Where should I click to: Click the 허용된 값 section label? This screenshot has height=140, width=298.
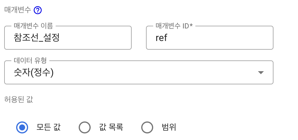(x=19, y=100)
